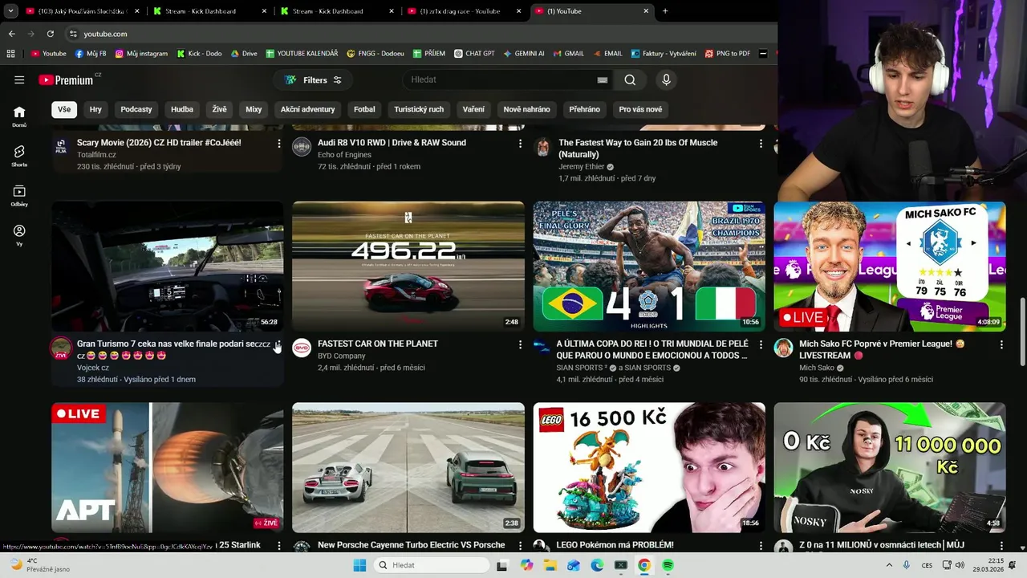This screenshot has width=1027, height=578.
Task: Open the Jeremy Ethier channel link
Action: click(583, 167)
